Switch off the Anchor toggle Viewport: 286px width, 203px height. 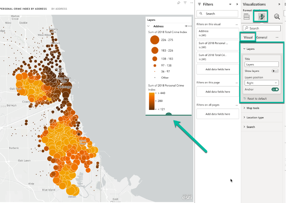coord(275,89)
